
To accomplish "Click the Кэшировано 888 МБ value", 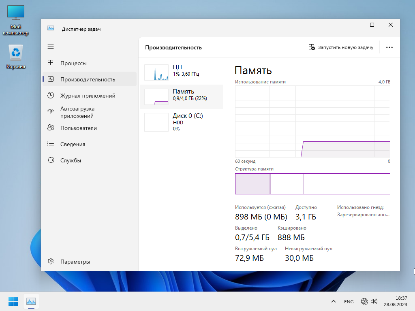I will (x=291, y=237).
